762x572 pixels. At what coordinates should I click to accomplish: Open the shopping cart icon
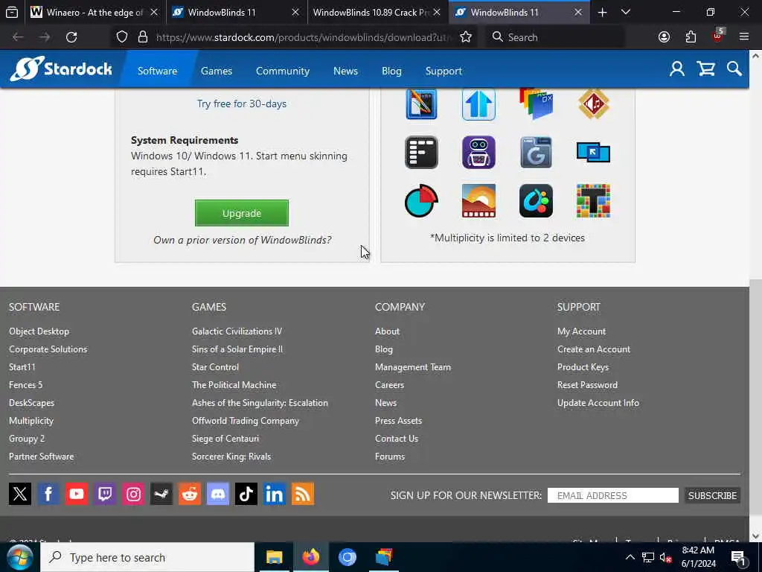tap(705, 69)
